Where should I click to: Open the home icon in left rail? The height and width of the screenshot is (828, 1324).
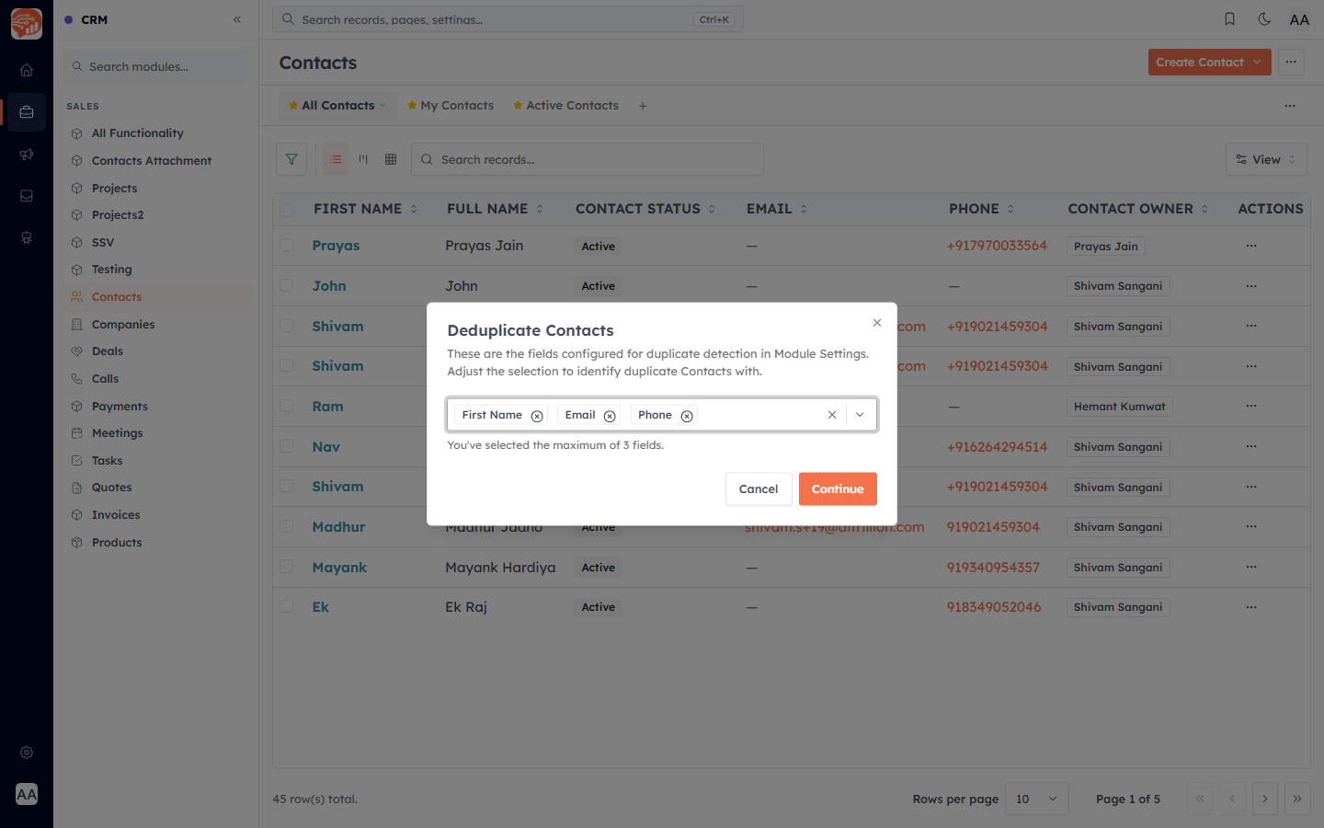27,70
